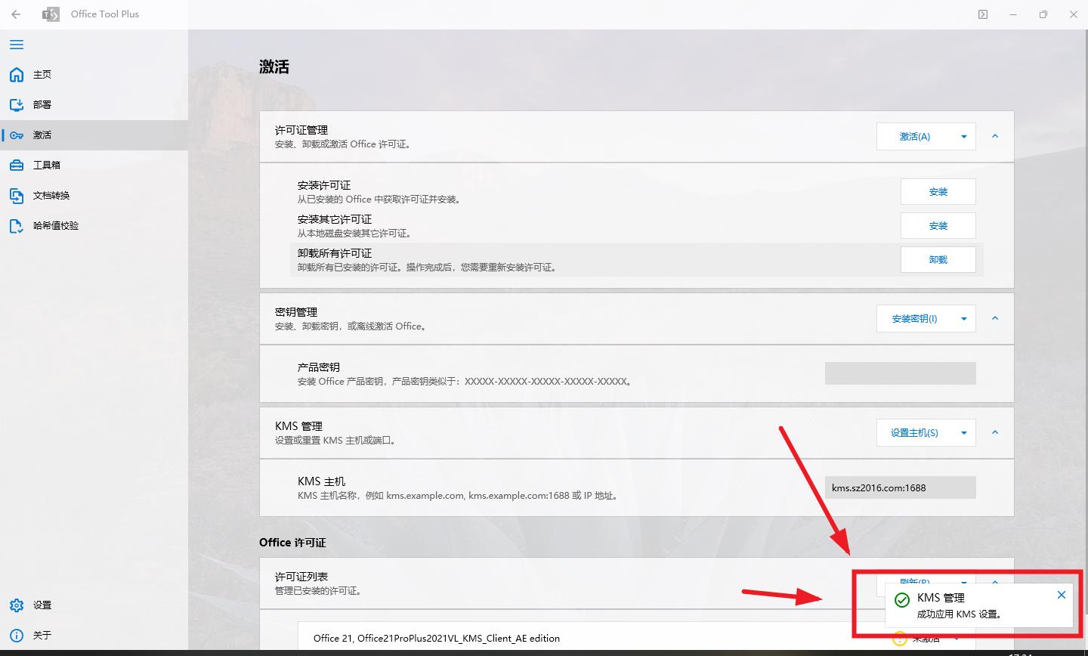Select 激活 in the sidebar navigation
1088x656 pixels.
(42, 135)
